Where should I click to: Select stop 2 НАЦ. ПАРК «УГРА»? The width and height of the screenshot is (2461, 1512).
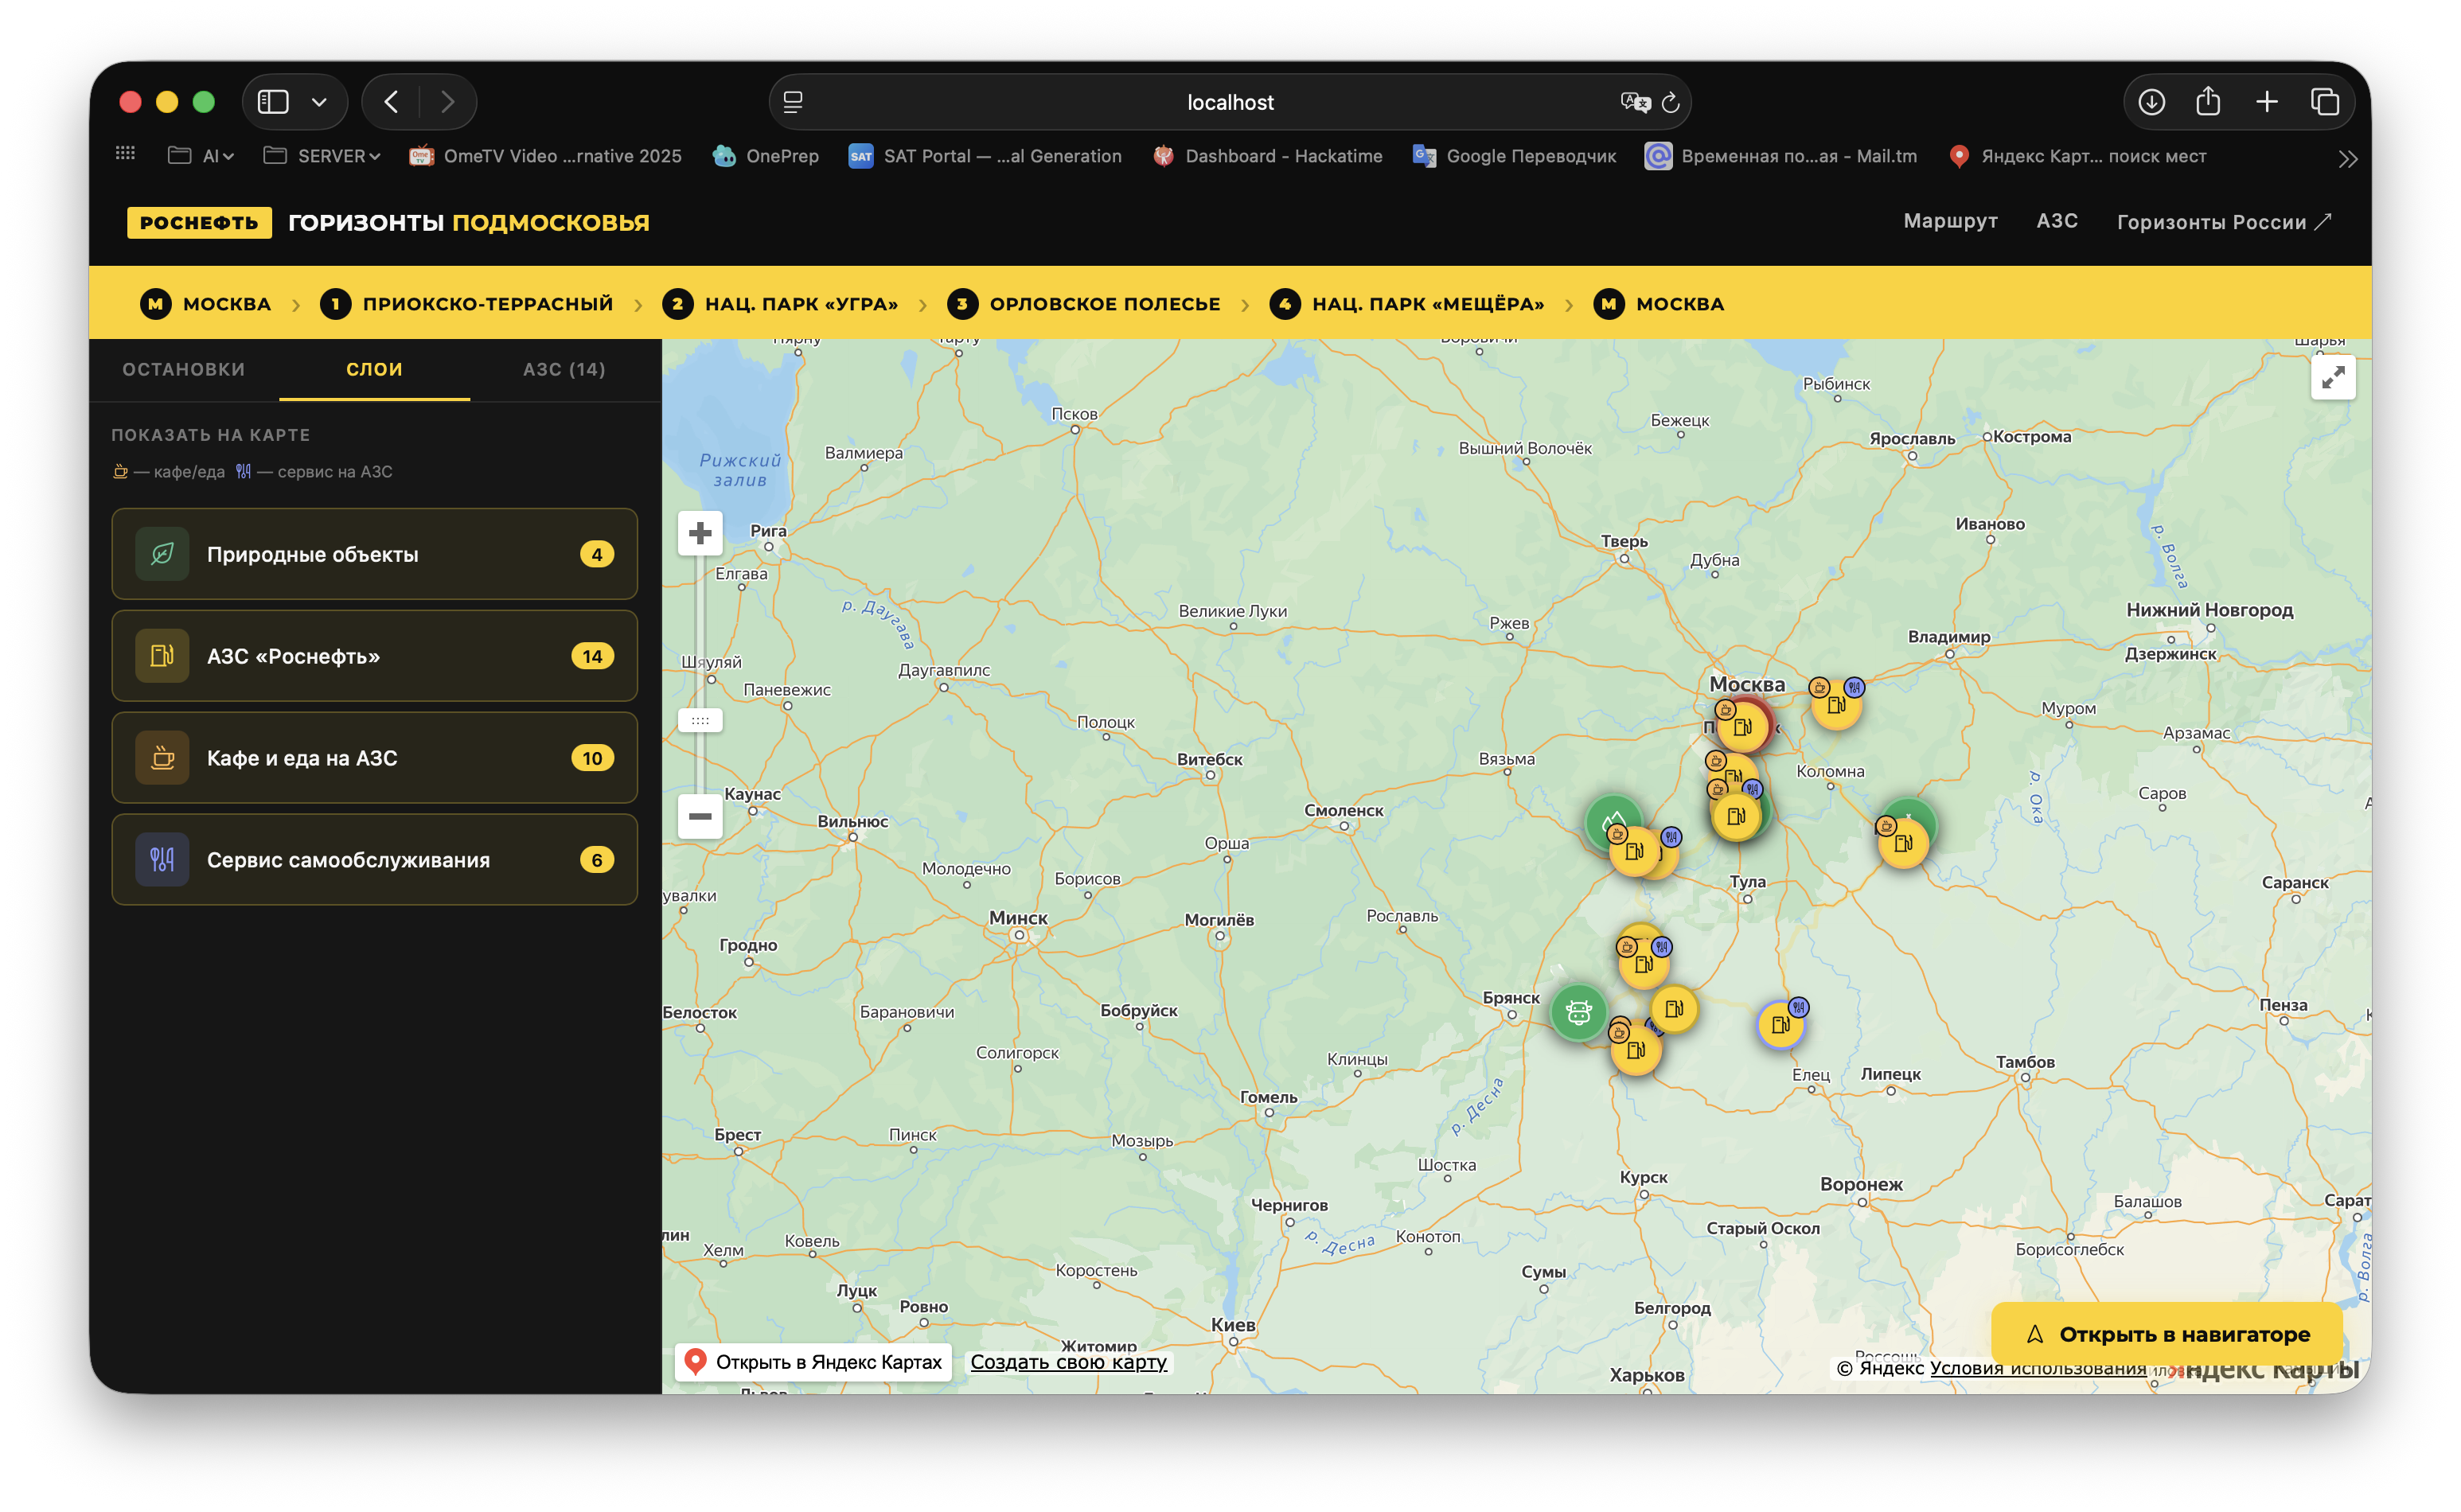[x=780, y=304]
